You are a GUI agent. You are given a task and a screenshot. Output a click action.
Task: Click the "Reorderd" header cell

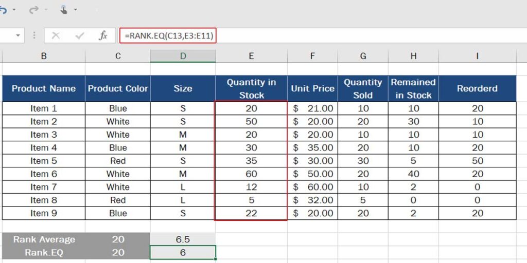(x=477, y=88)
